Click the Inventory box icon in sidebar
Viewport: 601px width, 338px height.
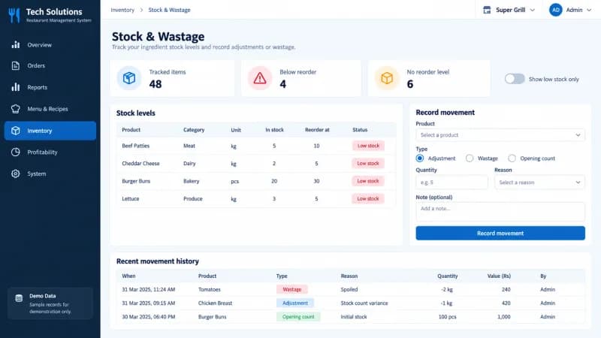[16, 131]
